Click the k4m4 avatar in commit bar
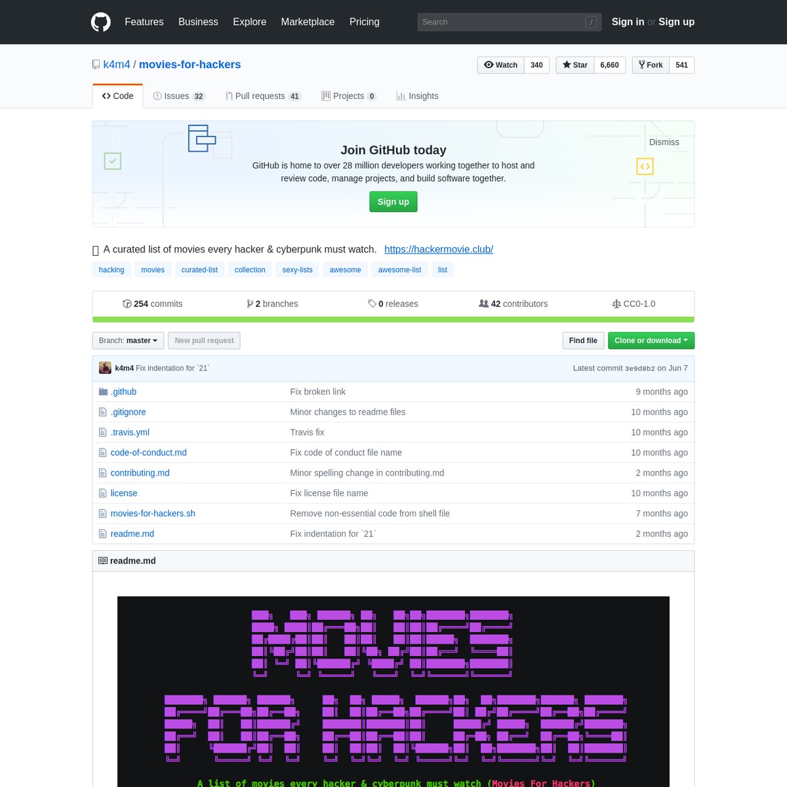The height and width of the screenshot is (787, 787). click(105, 368)
